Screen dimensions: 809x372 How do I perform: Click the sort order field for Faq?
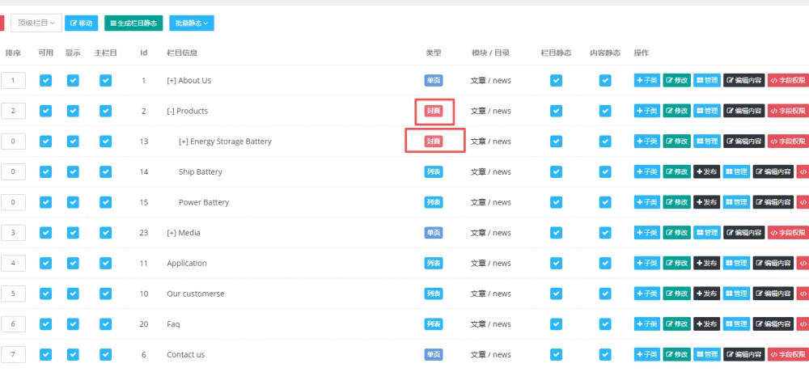pyautogui.click(x=14, y=324)
